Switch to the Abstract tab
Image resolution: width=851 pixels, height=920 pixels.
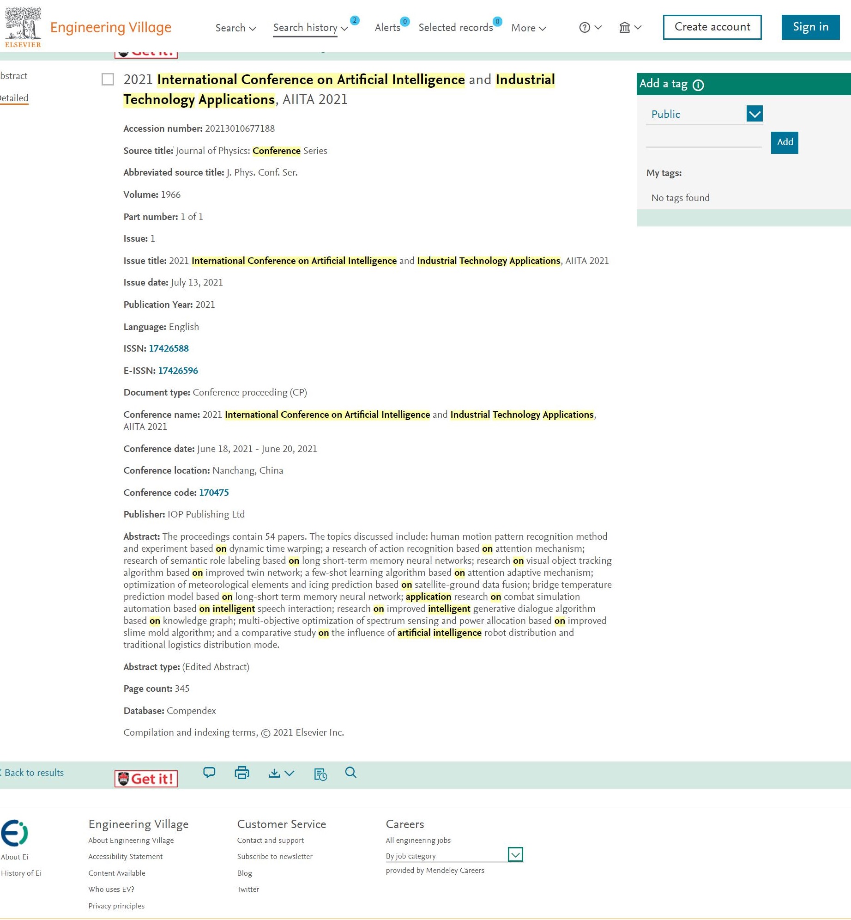point(13,76)
